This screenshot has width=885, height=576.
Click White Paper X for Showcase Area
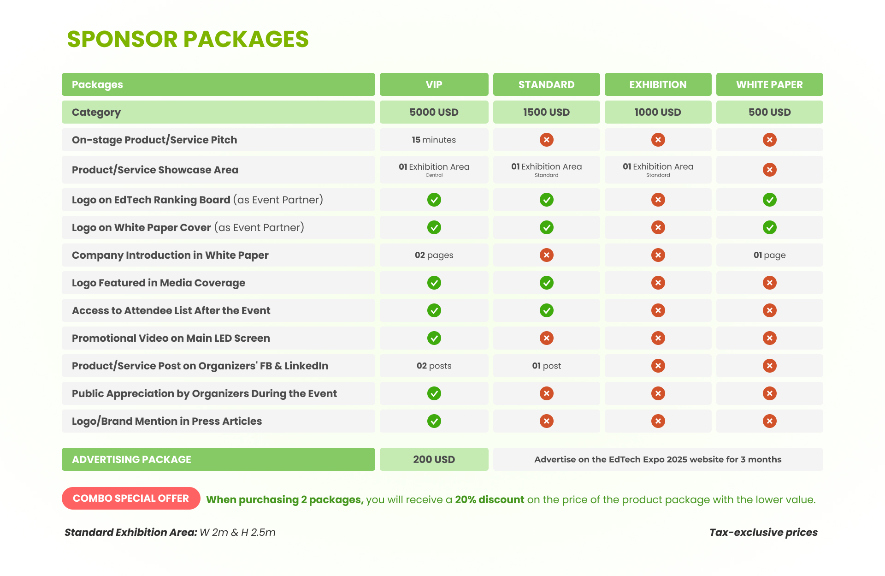[x=769, y=170]
